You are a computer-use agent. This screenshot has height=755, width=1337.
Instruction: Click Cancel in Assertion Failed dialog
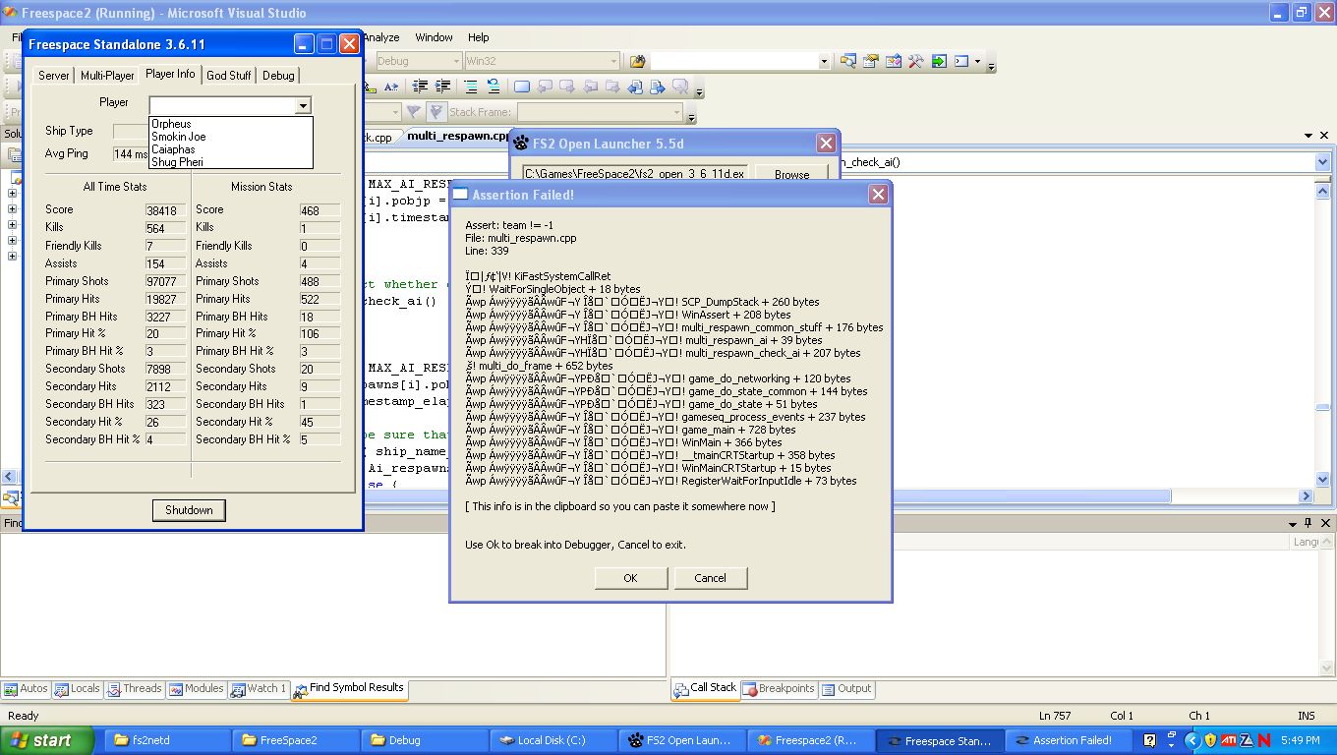click(x=710, y=578)
